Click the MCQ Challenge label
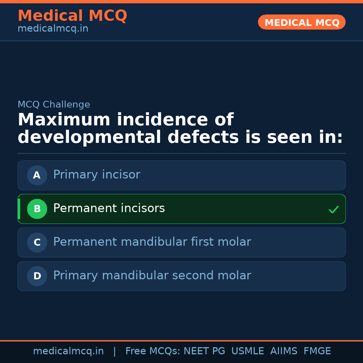 tap(54, 105)
